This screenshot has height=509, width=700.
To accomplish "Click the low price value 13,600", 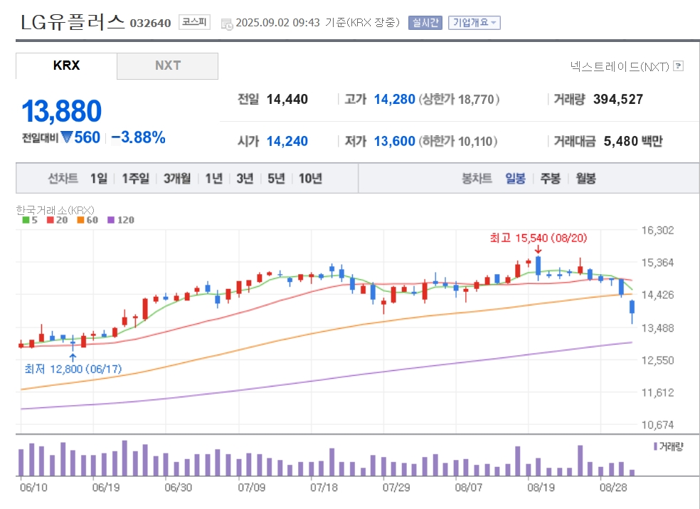I will pyautogui.click(x=395, y=141).
